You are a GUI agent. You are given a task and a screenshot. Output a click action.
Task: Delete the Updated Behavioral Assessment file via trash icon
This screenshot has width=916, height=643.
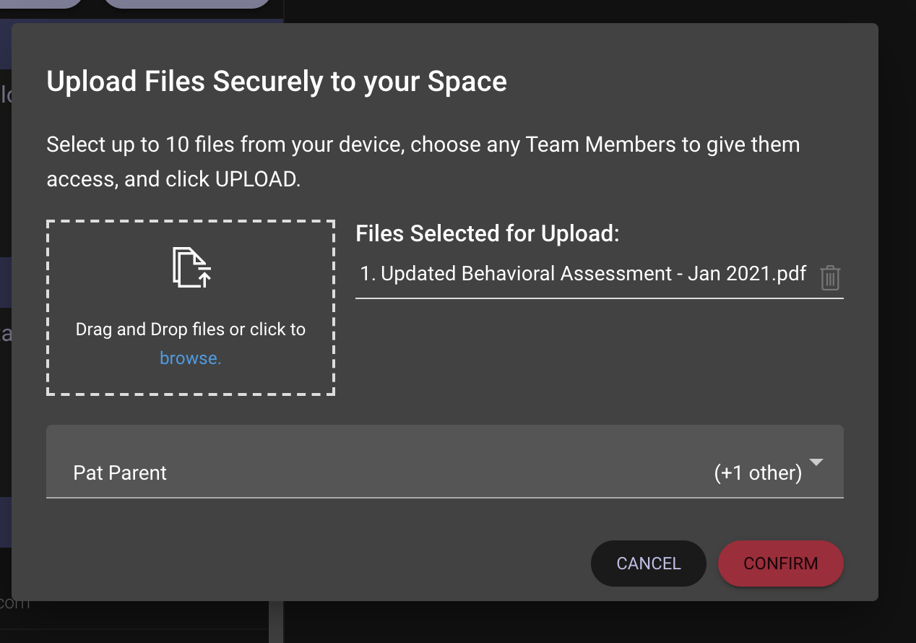tap(830, 277)
